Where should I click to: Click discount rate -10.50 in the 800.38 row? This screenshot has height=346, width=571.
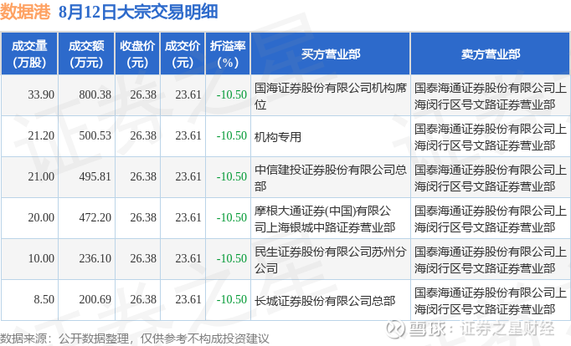[x=232, y=95]
